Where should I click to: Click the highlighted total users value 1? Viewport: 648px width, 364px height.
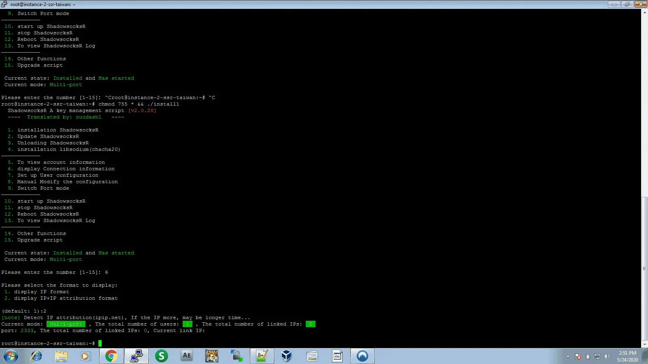[x=188, y=324]
